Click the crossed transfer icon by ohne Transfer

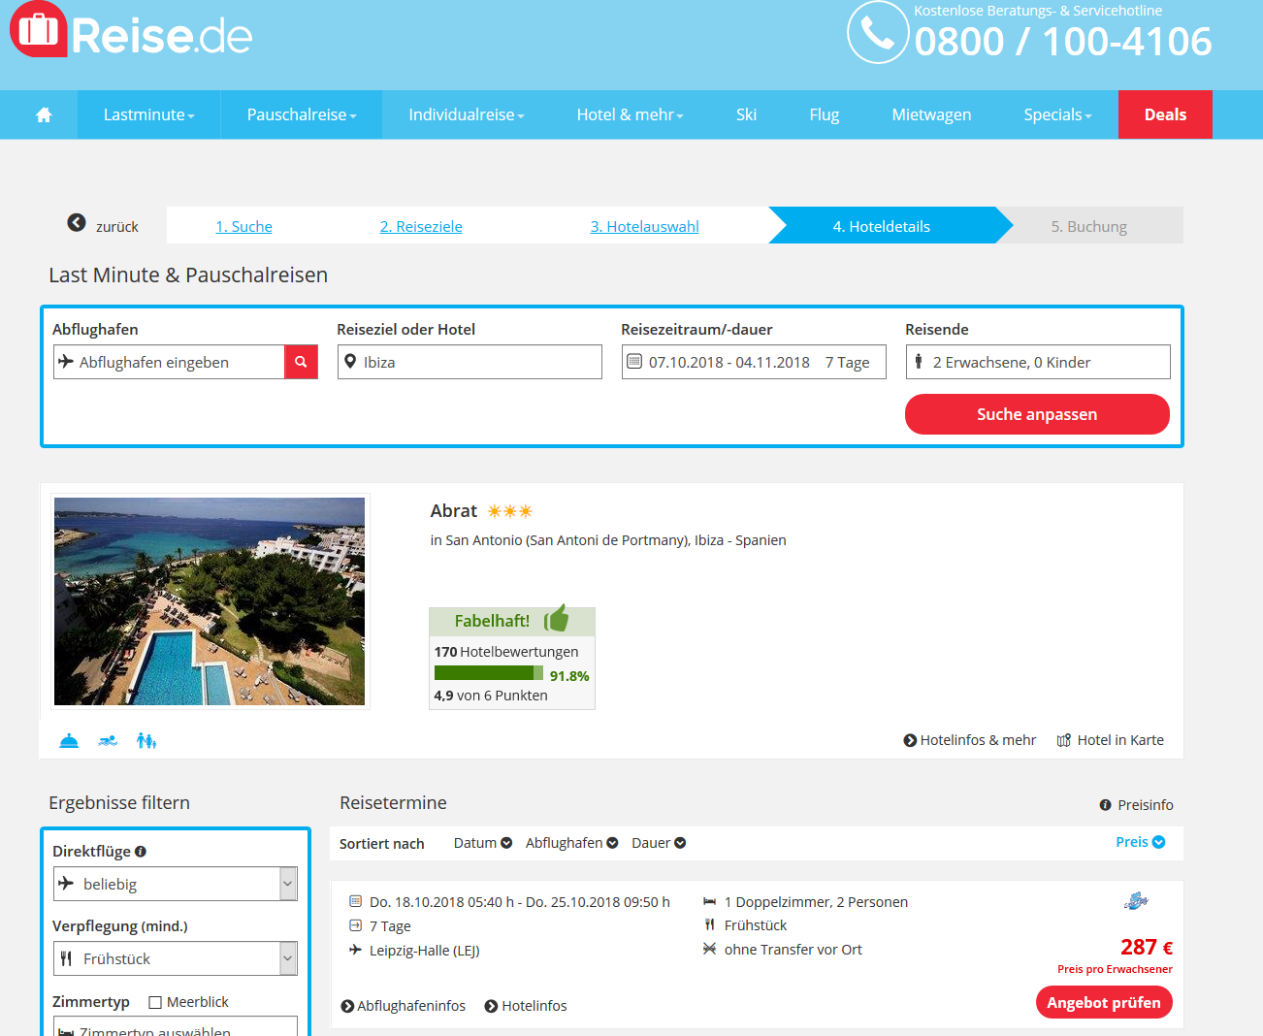(709, 949)
